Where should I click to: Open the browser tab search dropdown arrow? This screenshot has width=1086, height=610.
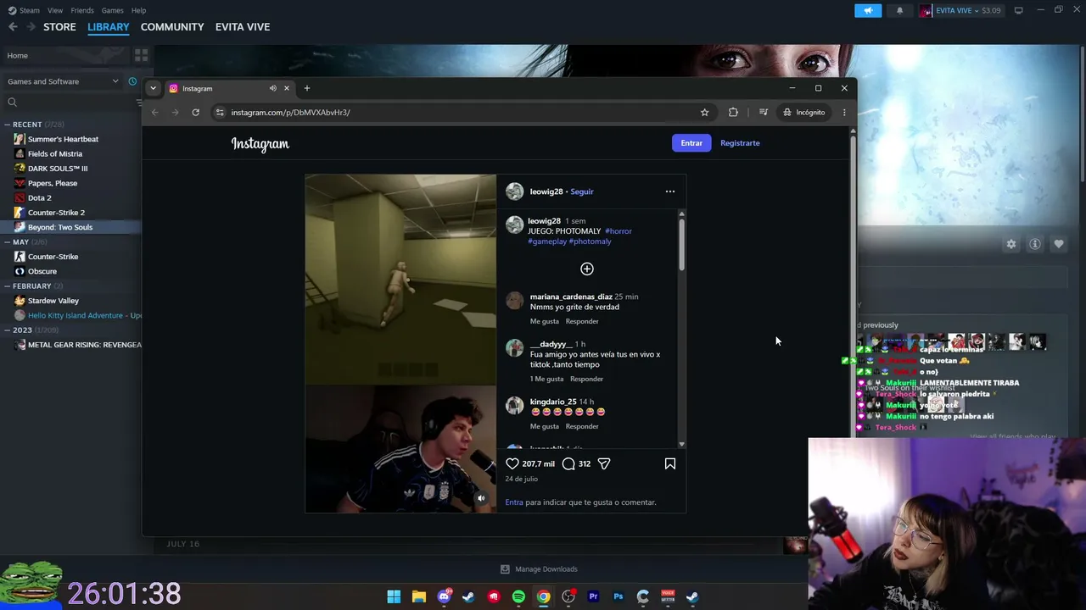tap(153, 88)
